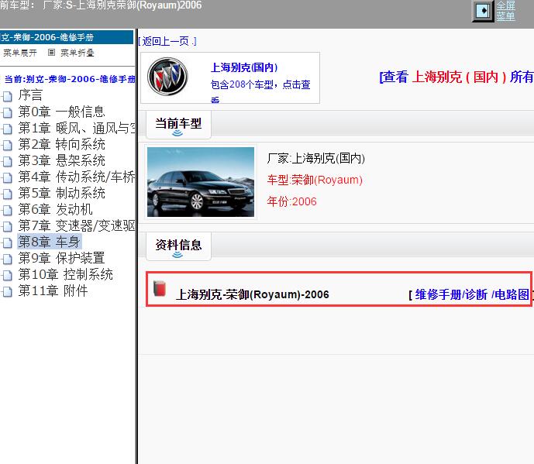Click page icon beside 第7章
This screenshot has height=464, width=534.
[x=8, y=227]
